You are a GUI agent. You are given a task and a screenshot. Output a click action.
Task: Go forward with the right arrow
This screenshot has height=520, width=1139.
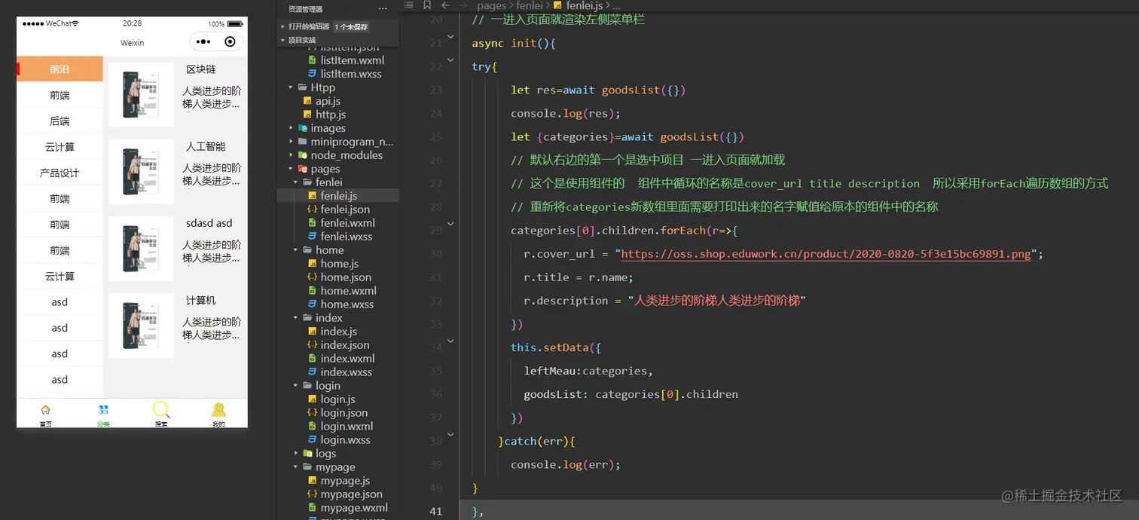(x=464, y=5)
